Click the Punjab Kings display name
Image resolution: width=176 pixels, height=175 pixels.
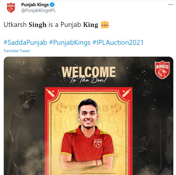click(35, 5)
